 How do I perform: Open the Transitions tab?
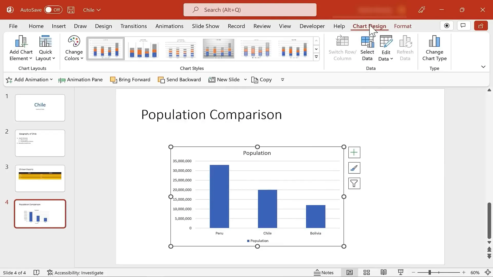point(134,26)
